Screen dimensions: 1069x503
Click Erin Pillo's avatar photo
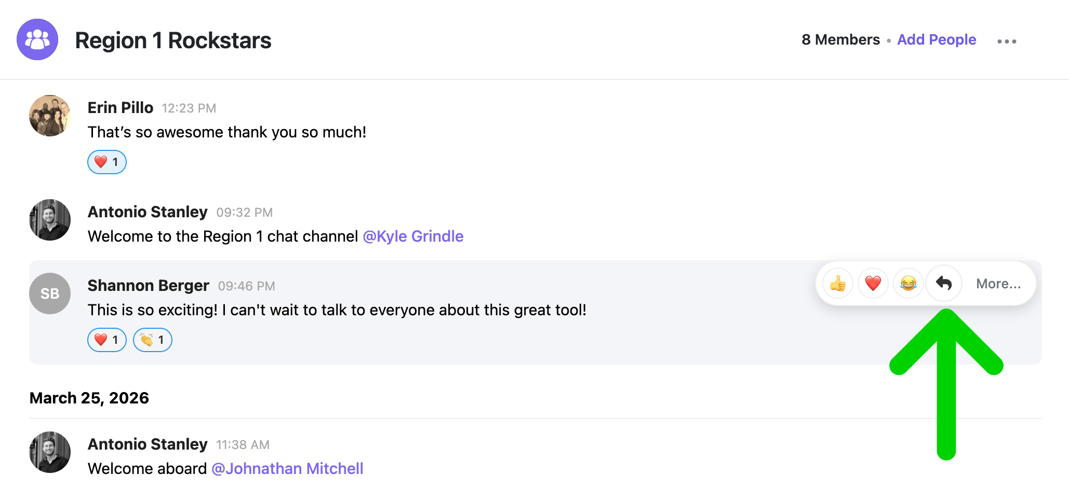(x=50, y=116)
